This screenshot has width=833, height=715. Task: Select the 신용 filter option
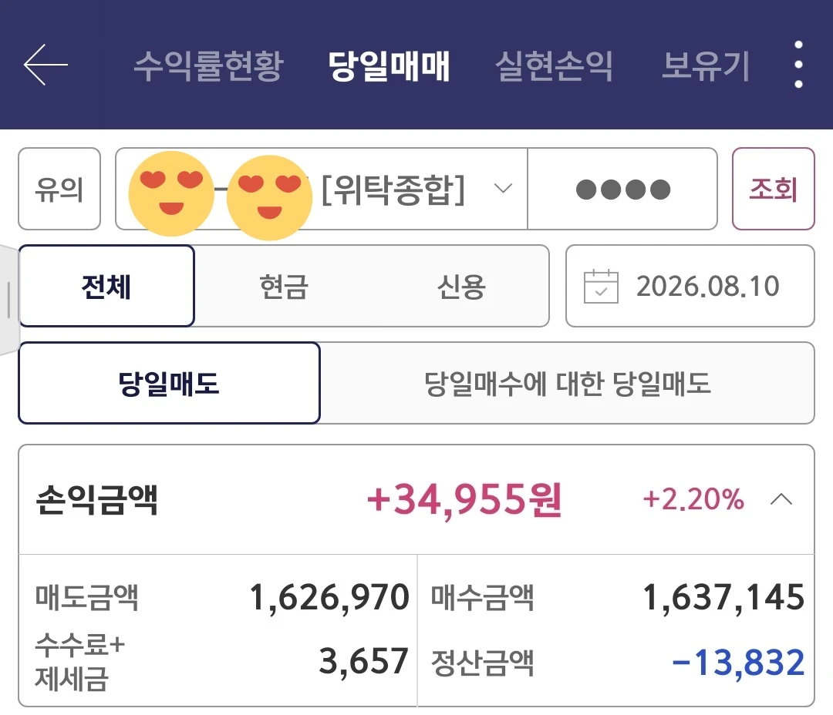pyautogui.click(x=461, y=286)
